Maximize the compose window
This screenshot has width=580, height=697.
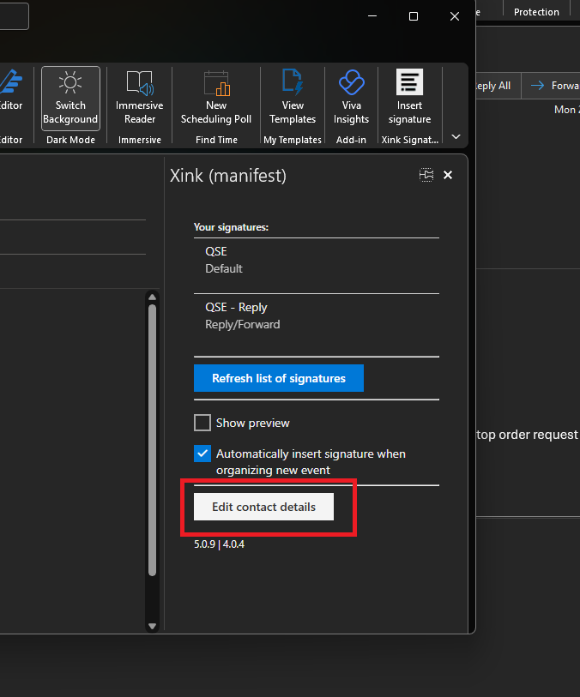click(414, 16)
